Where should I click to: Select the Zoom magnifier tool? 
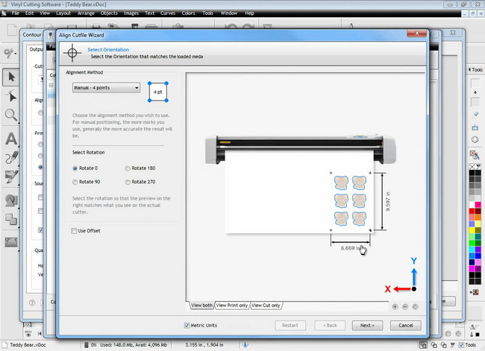pos(11,115)
